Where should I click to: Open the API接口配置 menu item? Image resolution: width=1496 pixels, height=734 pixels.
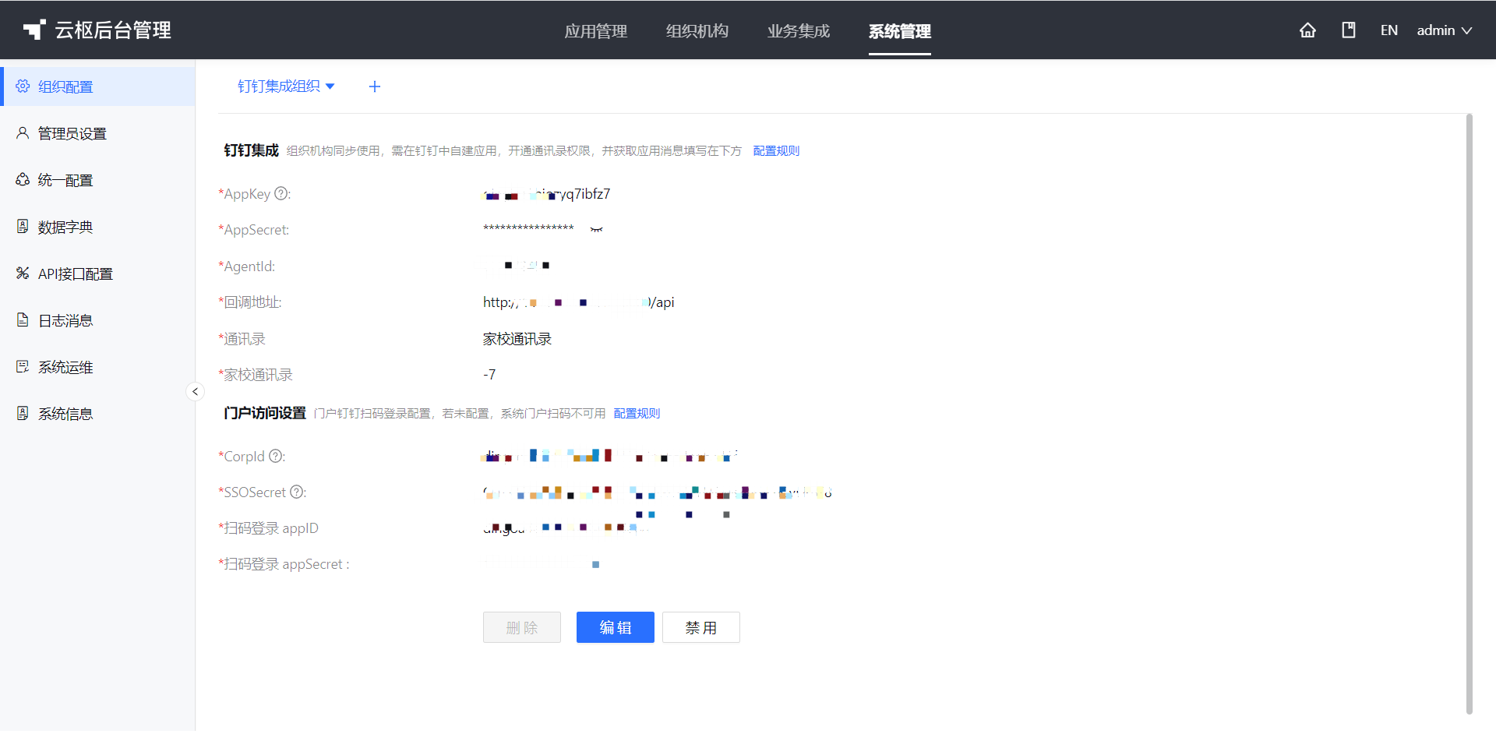point(97,273)
